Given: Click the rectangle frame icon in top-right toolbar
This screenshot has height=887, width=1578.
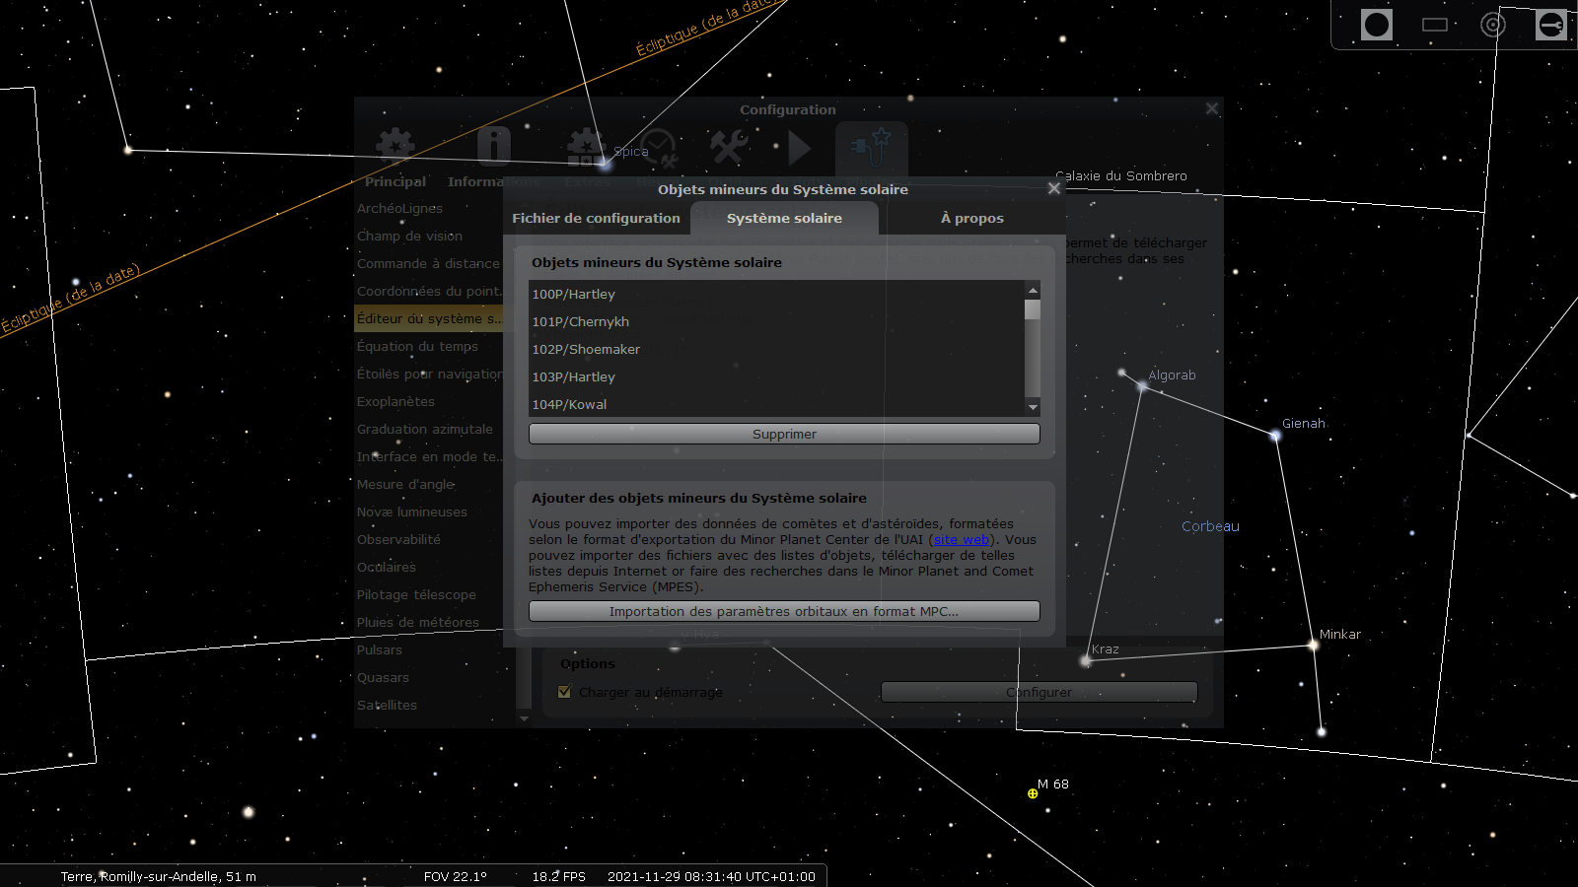Looking at the screenshot, I should pyautogui.click(x=1435, y=26).
